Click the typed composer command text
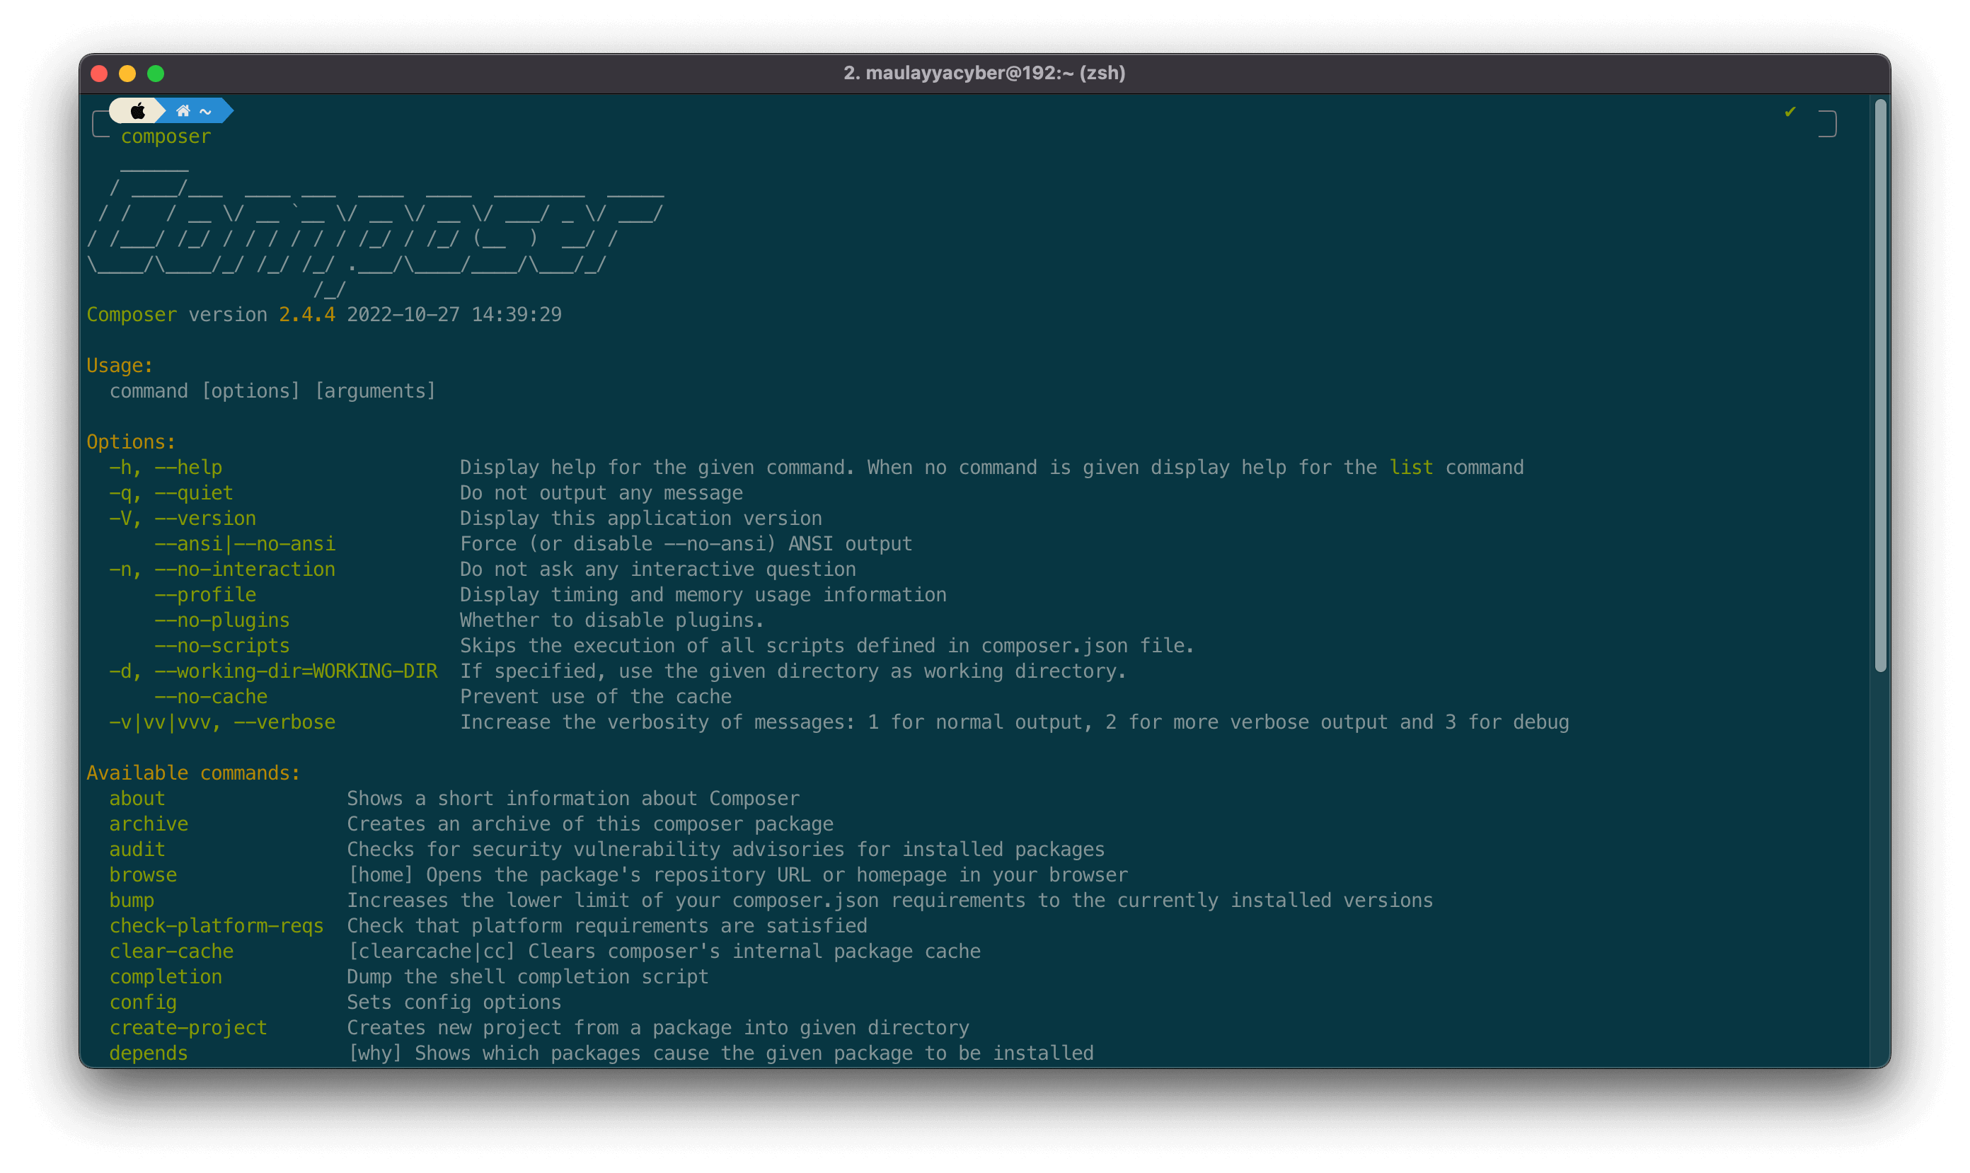The height and width of the screenshot is (1173, 1970). pyautogui.click(x=166, y=137)
